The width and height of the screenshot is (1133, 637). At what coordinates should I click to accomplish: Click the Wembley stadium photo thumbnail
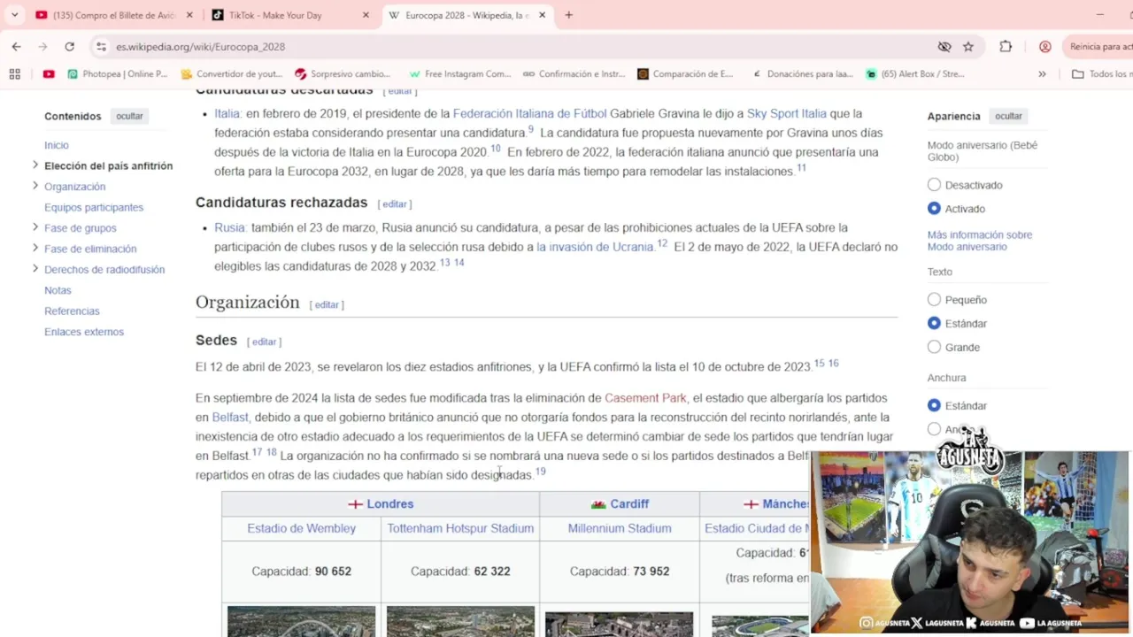pyautogui.click(x=301, y=621)
